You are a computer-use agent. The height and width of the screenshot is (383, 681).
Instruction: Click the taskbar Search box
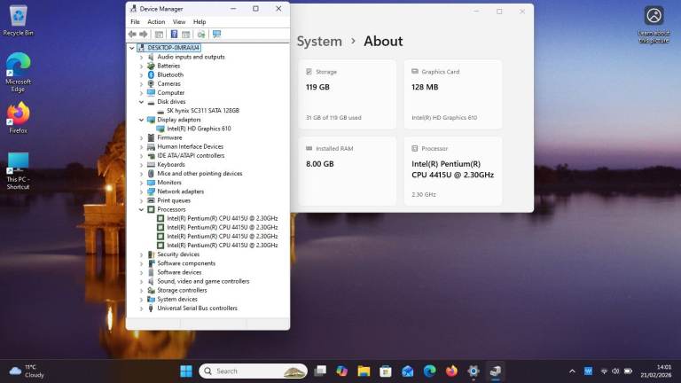tap(251, 371)
